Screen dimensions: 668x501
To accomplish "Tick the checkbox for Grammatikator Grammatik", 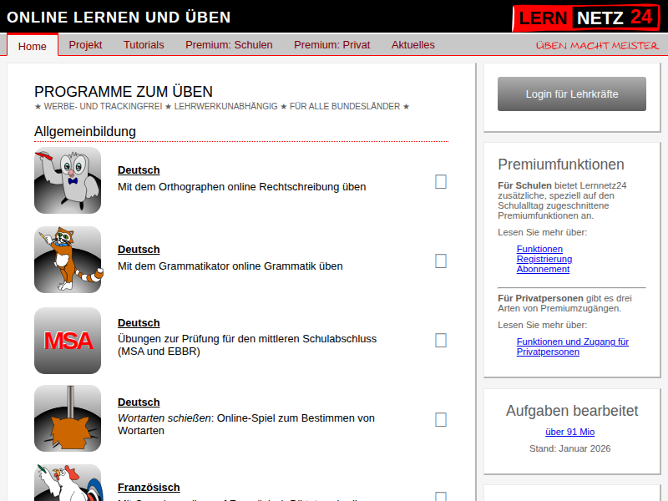I will tap(441, 261).
